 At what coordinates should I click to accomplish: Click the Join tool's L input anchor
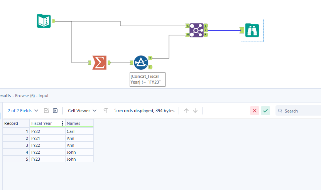point(188,26)
